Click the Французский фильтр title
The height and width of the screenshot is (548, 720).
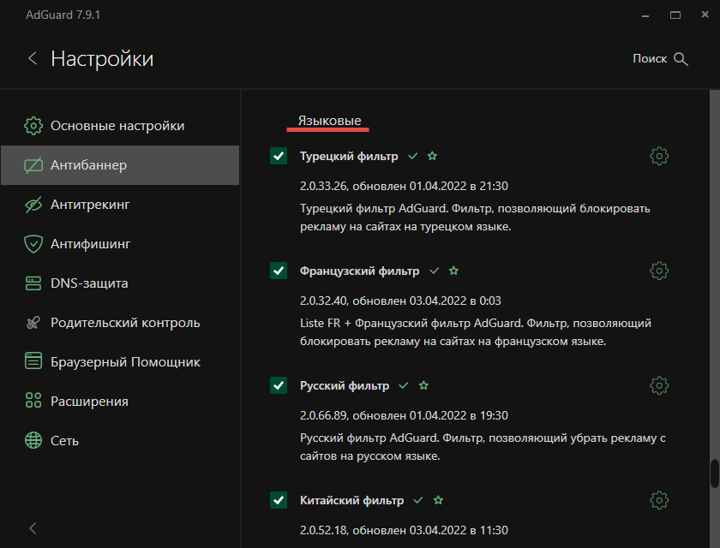pyautogui.click(x=359, y=271)
